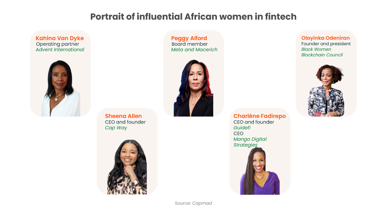Open the Charlène Fadirepo name heading

pyautogui.click(x=259, y=116)
